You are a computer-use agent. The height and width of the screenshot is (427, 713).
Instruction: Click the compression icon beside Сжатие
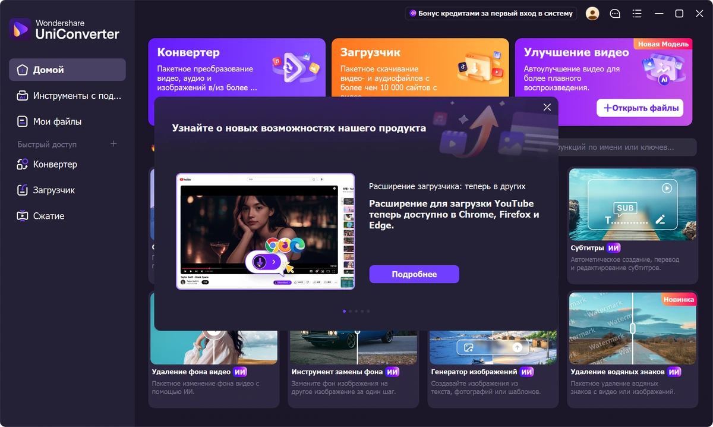pyautogui.click(x=23, y=216)
